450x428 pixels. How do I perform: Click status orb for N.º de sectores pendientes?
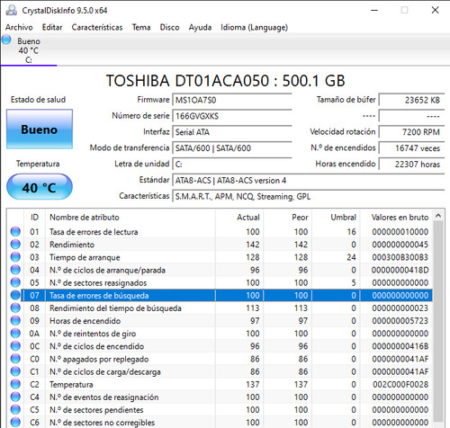click(x=15, y=409)
